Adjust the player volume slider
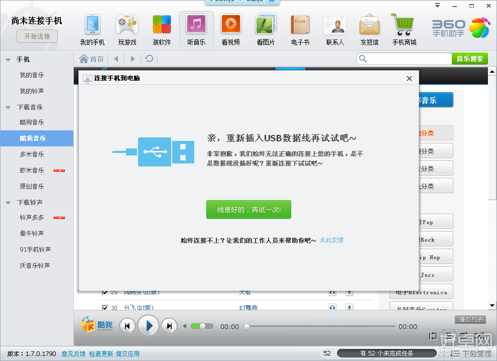This screenshot has width=497, height=361. pos(202,326)
